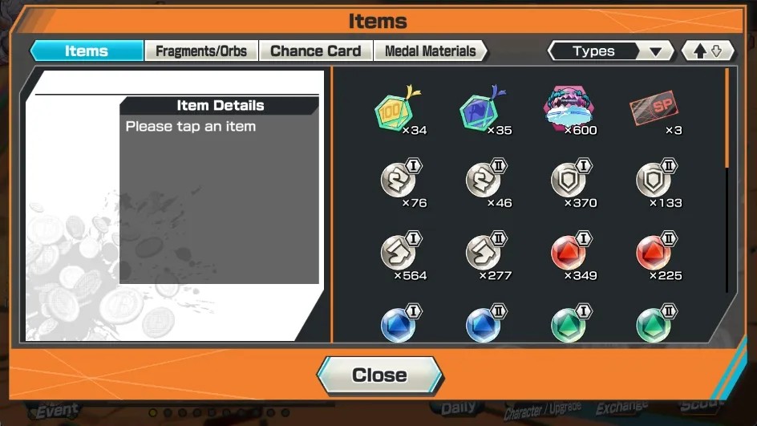Select the red gem tier I x349
The width and height of the screenshot is (757, 426).
pyautogui.click(x=572, y=255)
